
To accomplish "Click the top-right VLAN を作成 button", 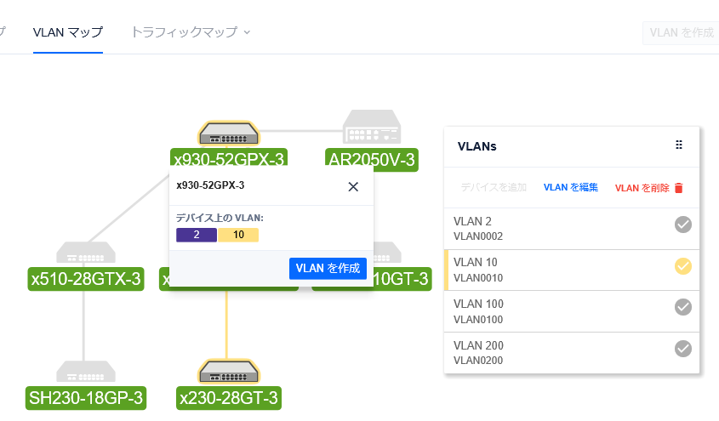I will tap(682, 33).
